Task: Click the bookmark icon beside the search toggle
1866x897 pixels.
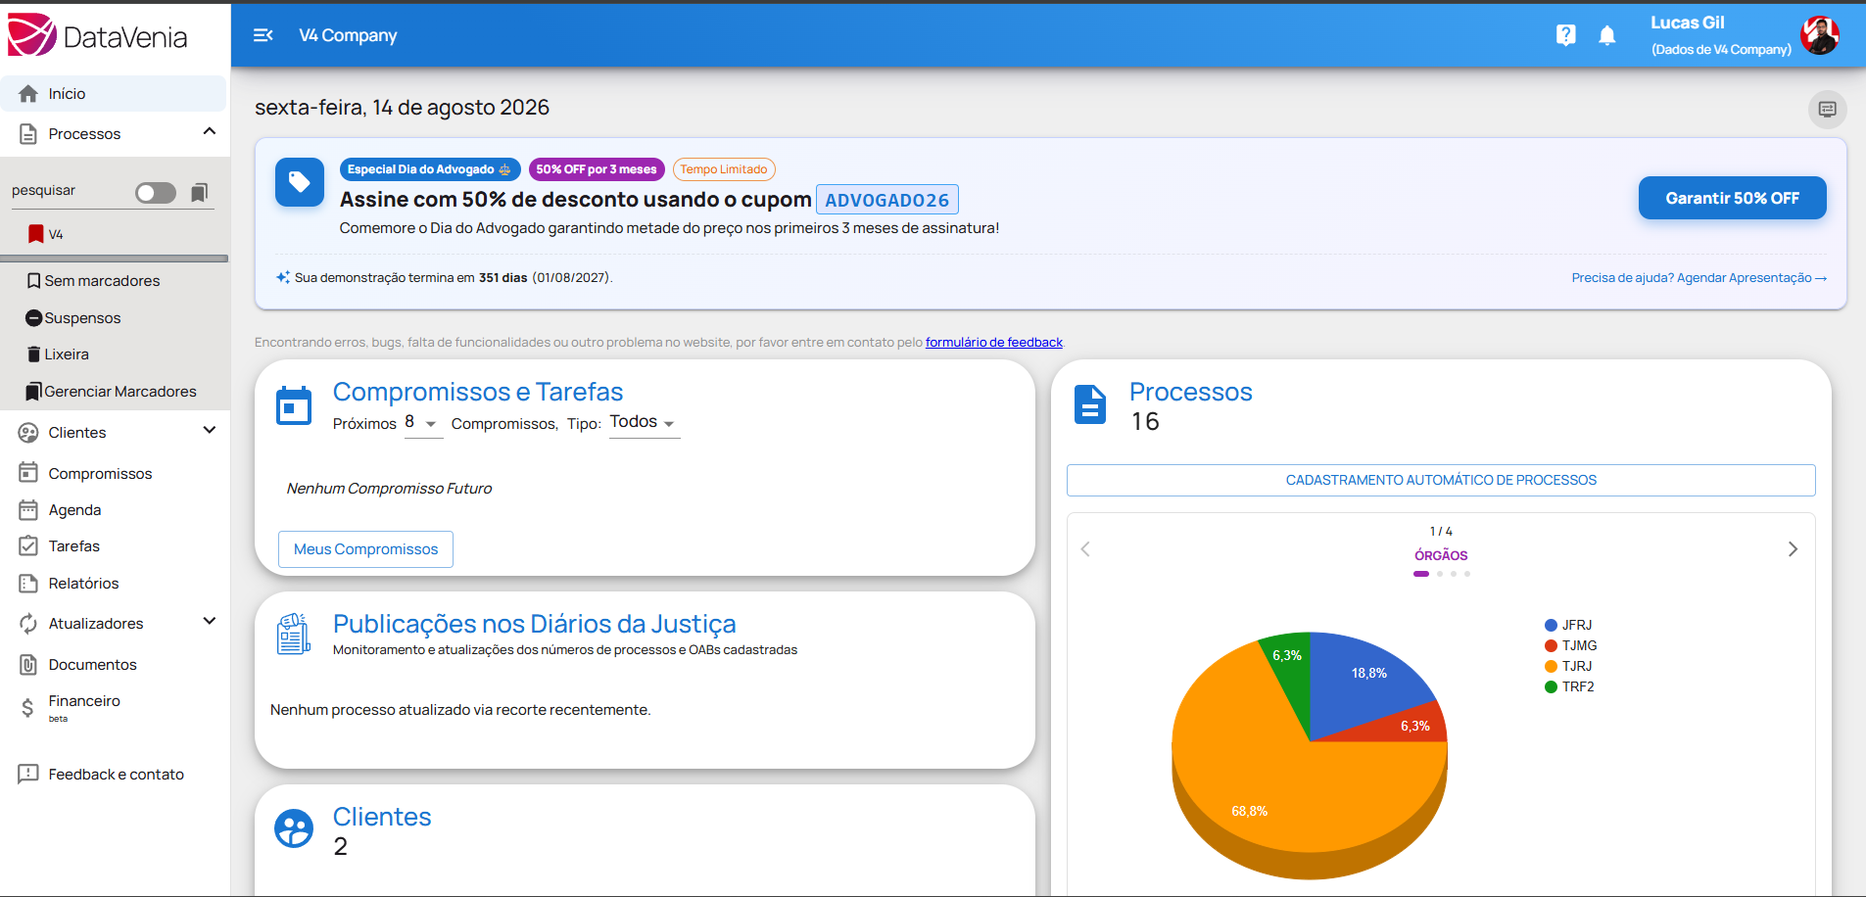Action: pos(199,193)
